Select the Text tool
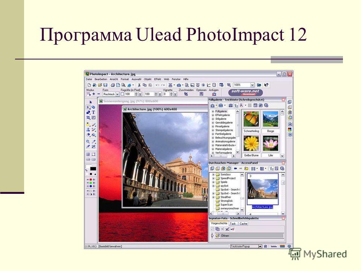Screen dimensions: 361x271 pyautogui.click(x=94, y=113)
